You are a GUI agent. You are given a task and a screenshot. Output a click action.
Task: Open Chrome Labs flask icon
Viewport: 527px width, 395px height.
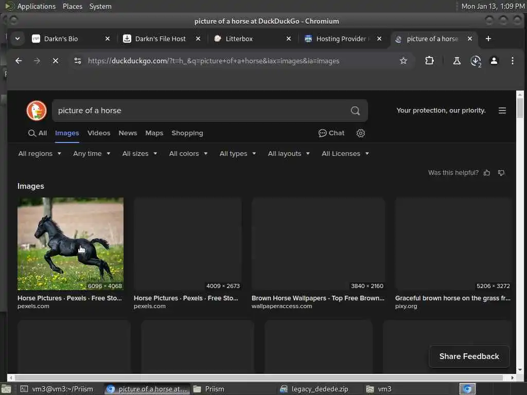[x=457, y=61]
